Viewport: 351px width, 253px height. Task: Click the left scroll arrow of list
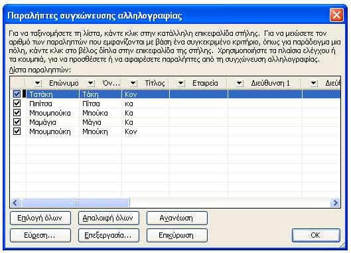click(x=15, y=203)
